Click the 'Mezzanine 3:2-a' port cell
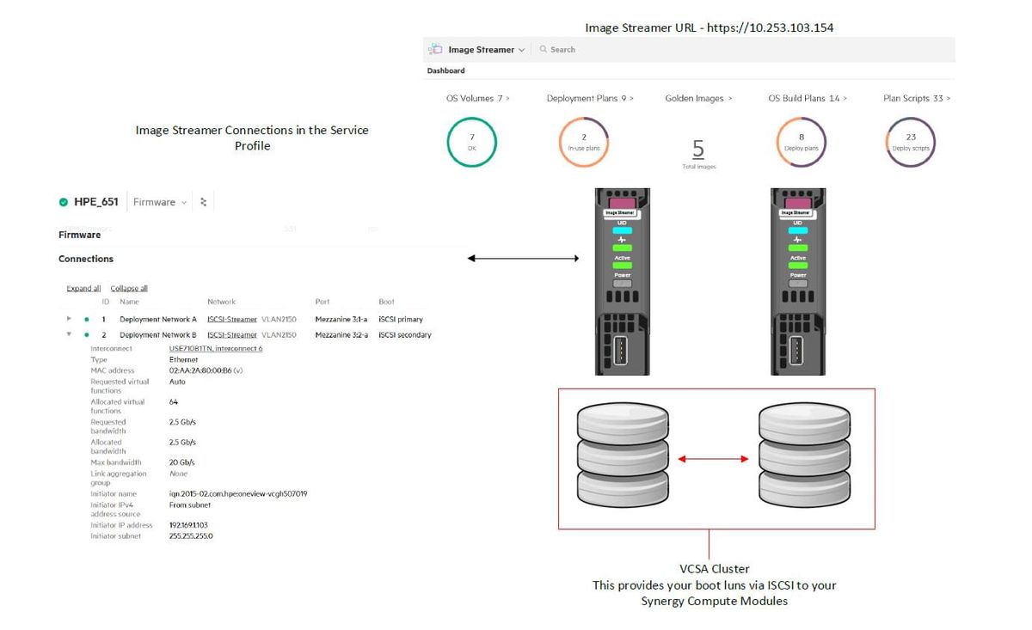This screenshot has width=1032, height=630. [341, 335]
